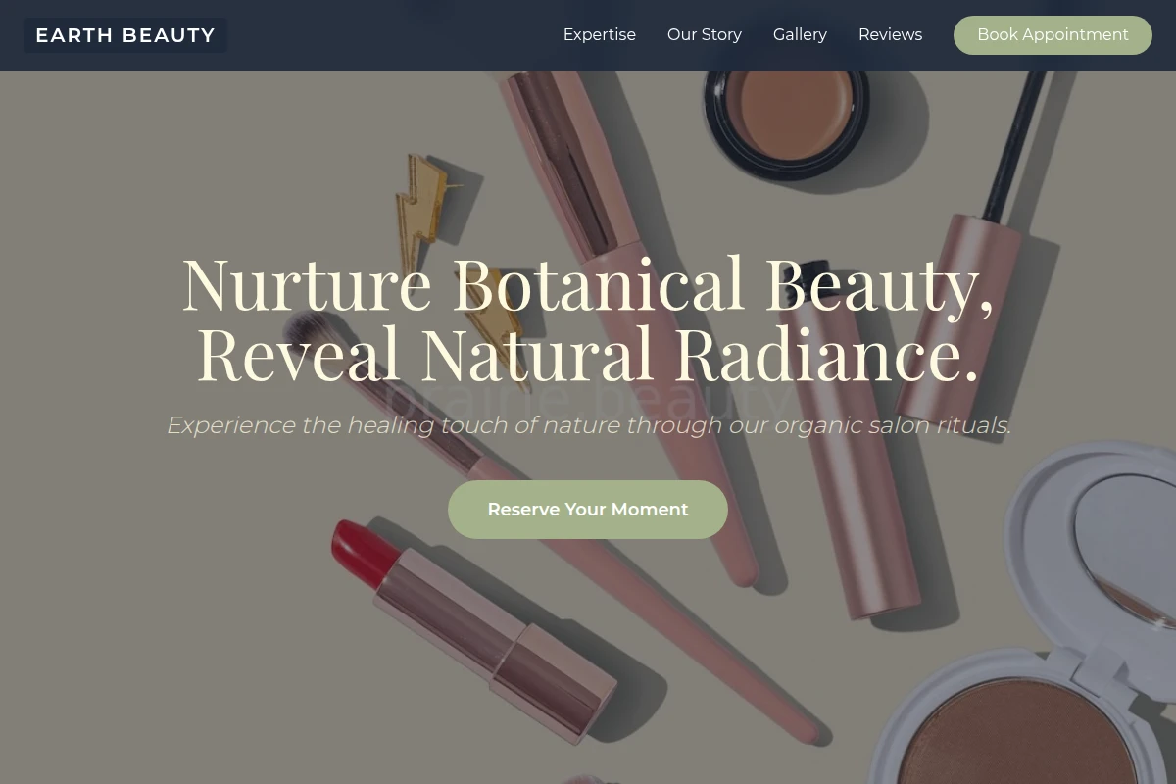
Task: Open the Gallery nav link
Action: tap(800, 35)
